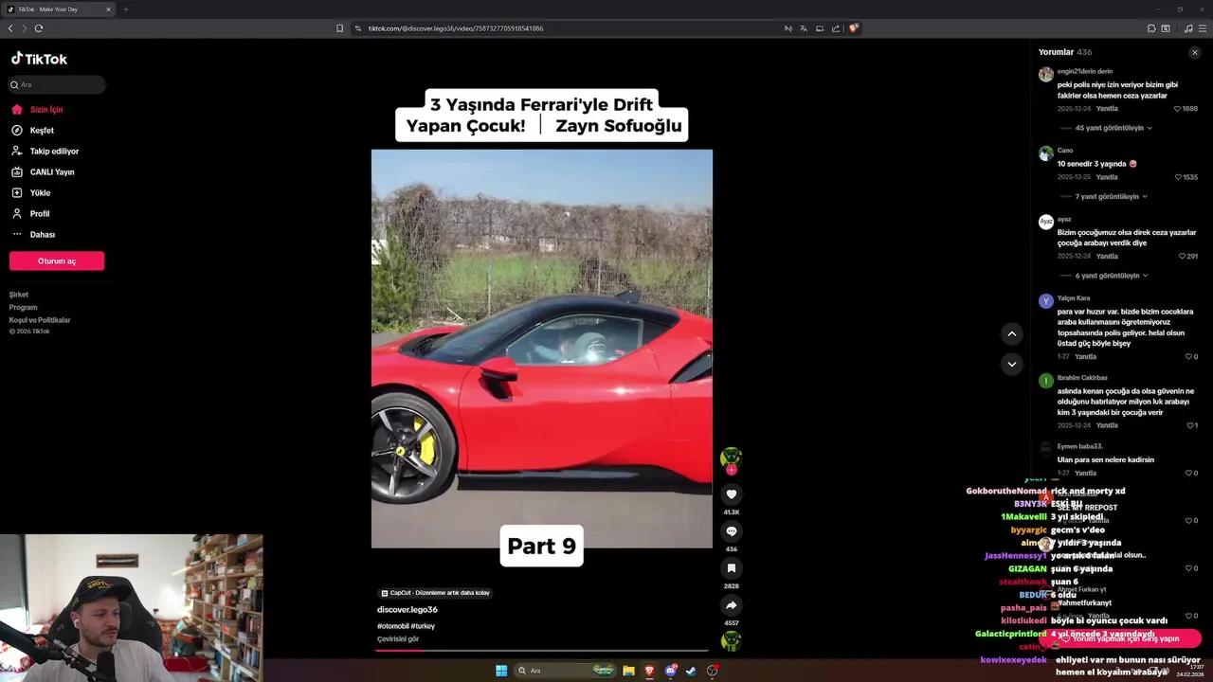Open the browser extensions puzzle icon
The height and width of the screenshot is (682, 1213).
pyautogui.click(x=1151, y=28)
